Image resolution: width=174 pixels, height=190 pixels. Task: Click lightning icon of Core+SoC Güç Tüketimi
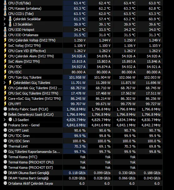click(5, 99)
